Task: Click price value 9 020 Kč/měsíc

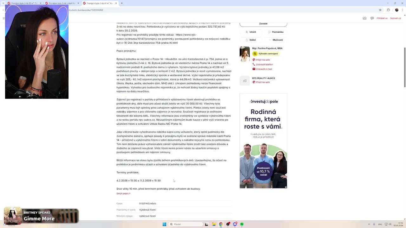Action: click(147, 204)
